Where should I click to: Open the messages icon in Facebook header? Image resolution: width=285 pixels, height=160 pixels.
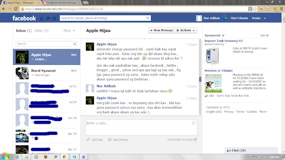48,18
